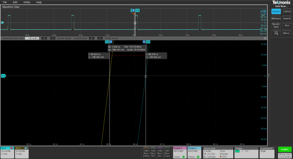The width and height of the screenshot is (293, 159).
Task: Increase horizontal zoom with plus icon
Action: tap(44, 38)
